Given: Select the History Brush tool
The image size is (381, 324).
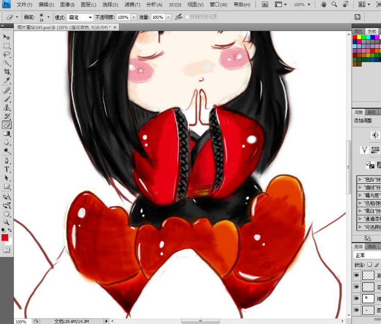Looking at the screenshot, I should (x=7, y=116).
